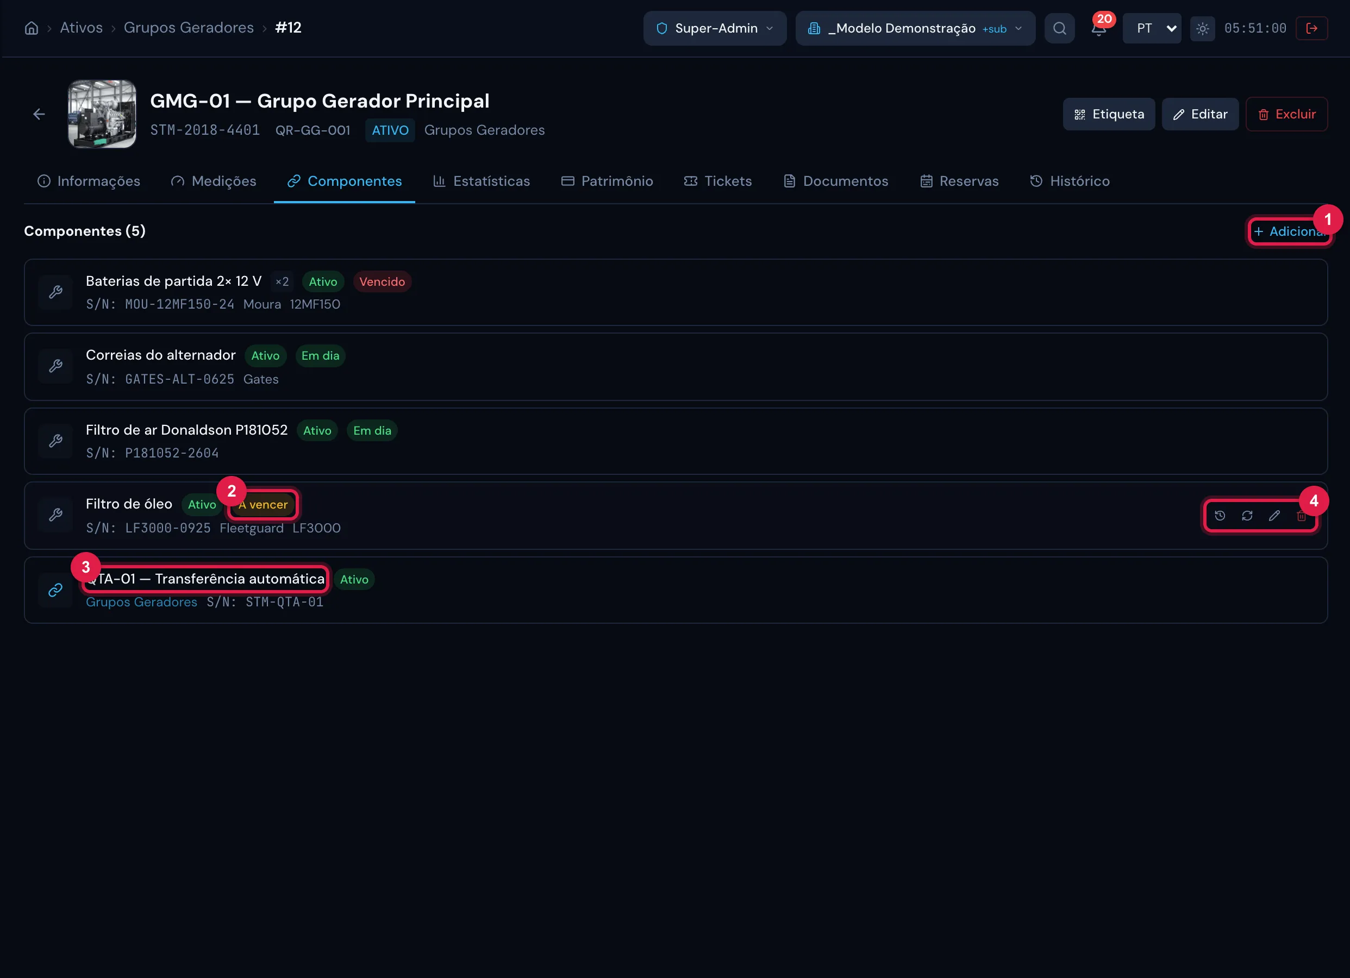Image resolution: width=1350 pixels, height=978 pixels.
Task: Open the Grupos Geradores breadcrumb link
Action: (189, 27)
